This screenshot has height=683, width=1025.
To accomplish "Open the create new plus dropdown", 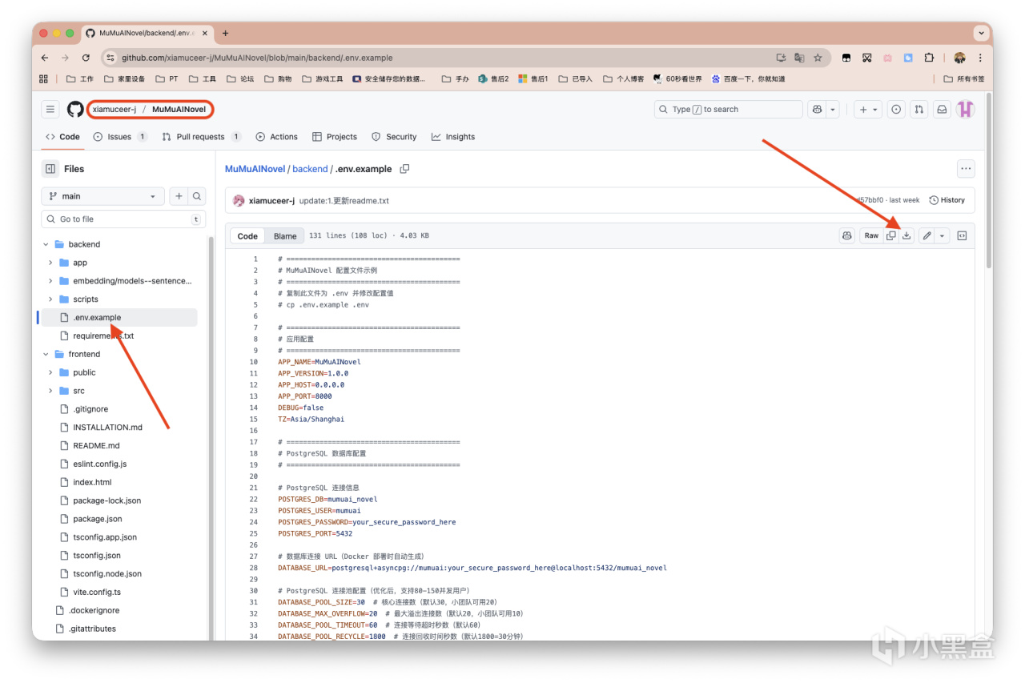I will pos(867,110).
